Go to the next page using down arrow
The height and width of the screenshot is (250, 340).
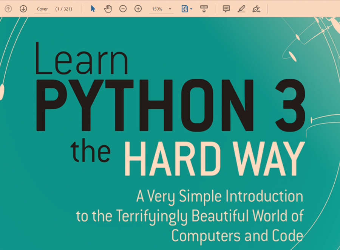point(23,9)
